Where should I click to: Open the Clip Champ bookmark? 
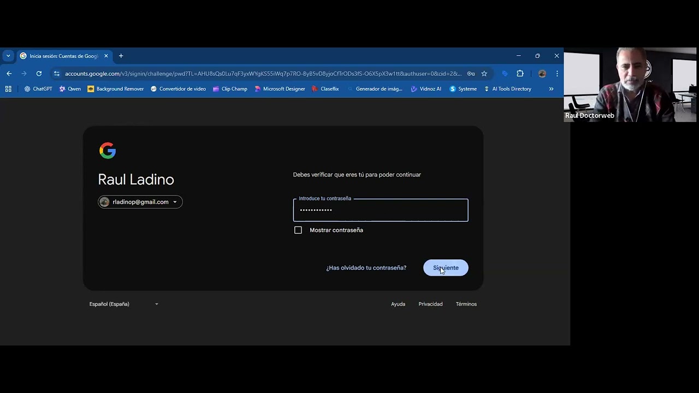coord(230,89)
